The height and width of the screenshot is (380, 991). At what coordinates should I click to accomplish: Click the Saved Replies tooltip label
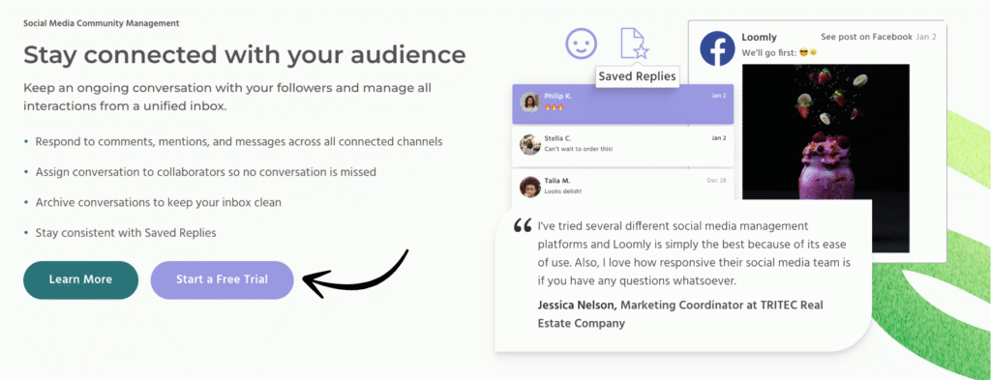637,77
